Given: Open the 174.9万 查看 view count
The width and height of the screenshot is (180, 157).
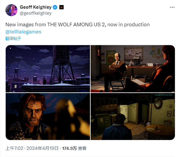Looking at the screenshot, I should (x=74, y=148).
